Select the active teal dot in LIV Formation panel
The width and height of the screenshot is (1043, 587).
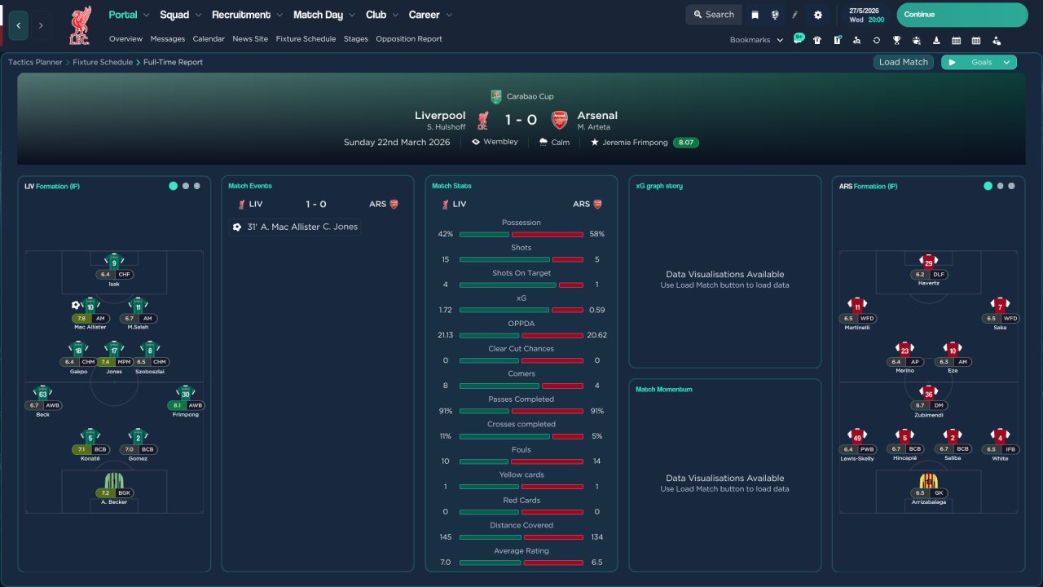point(173,186)
